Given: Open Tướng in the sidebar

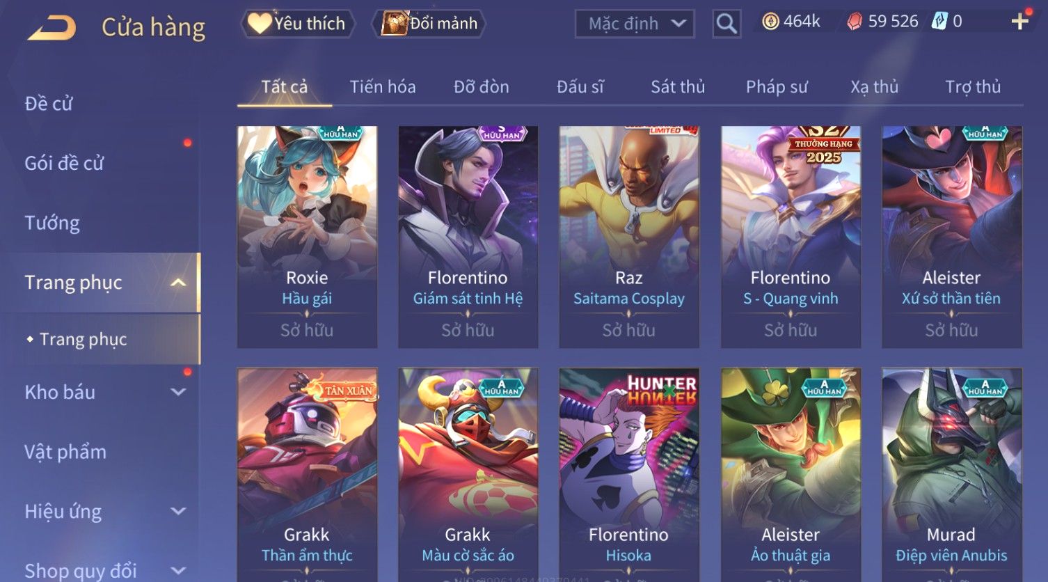Looking at the screenshot, I should click(x=52, y=223).
